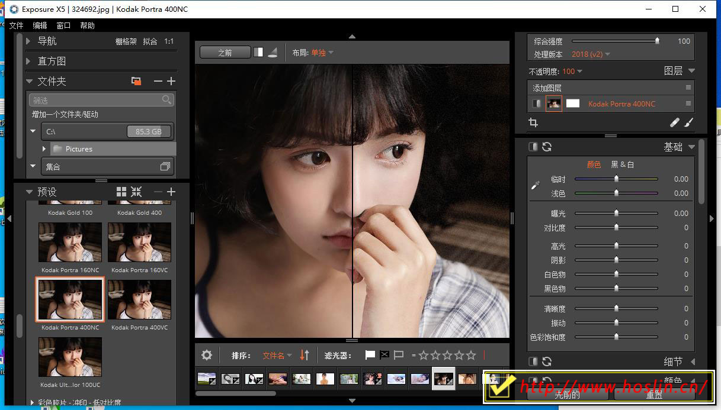The width and height of the screenshot is (721, 410).
Task: Open the 窗口 menu
Action: pos(63,25)
